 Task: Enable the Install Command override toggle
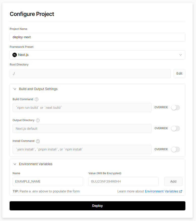pos(175,149)
